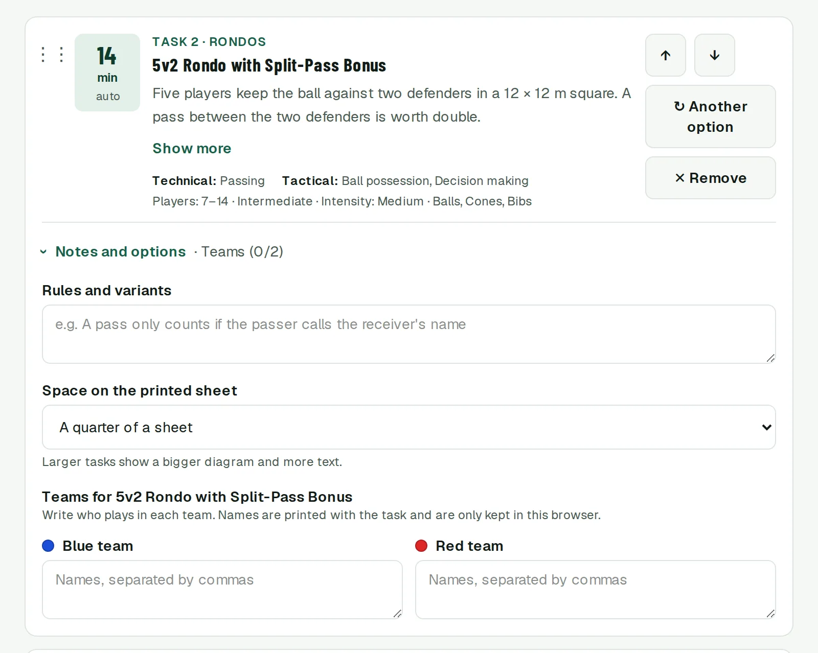The width and height of the screenshot is (818, 653).
Task: Click the Rules and variants label
Action: [107, 290]
